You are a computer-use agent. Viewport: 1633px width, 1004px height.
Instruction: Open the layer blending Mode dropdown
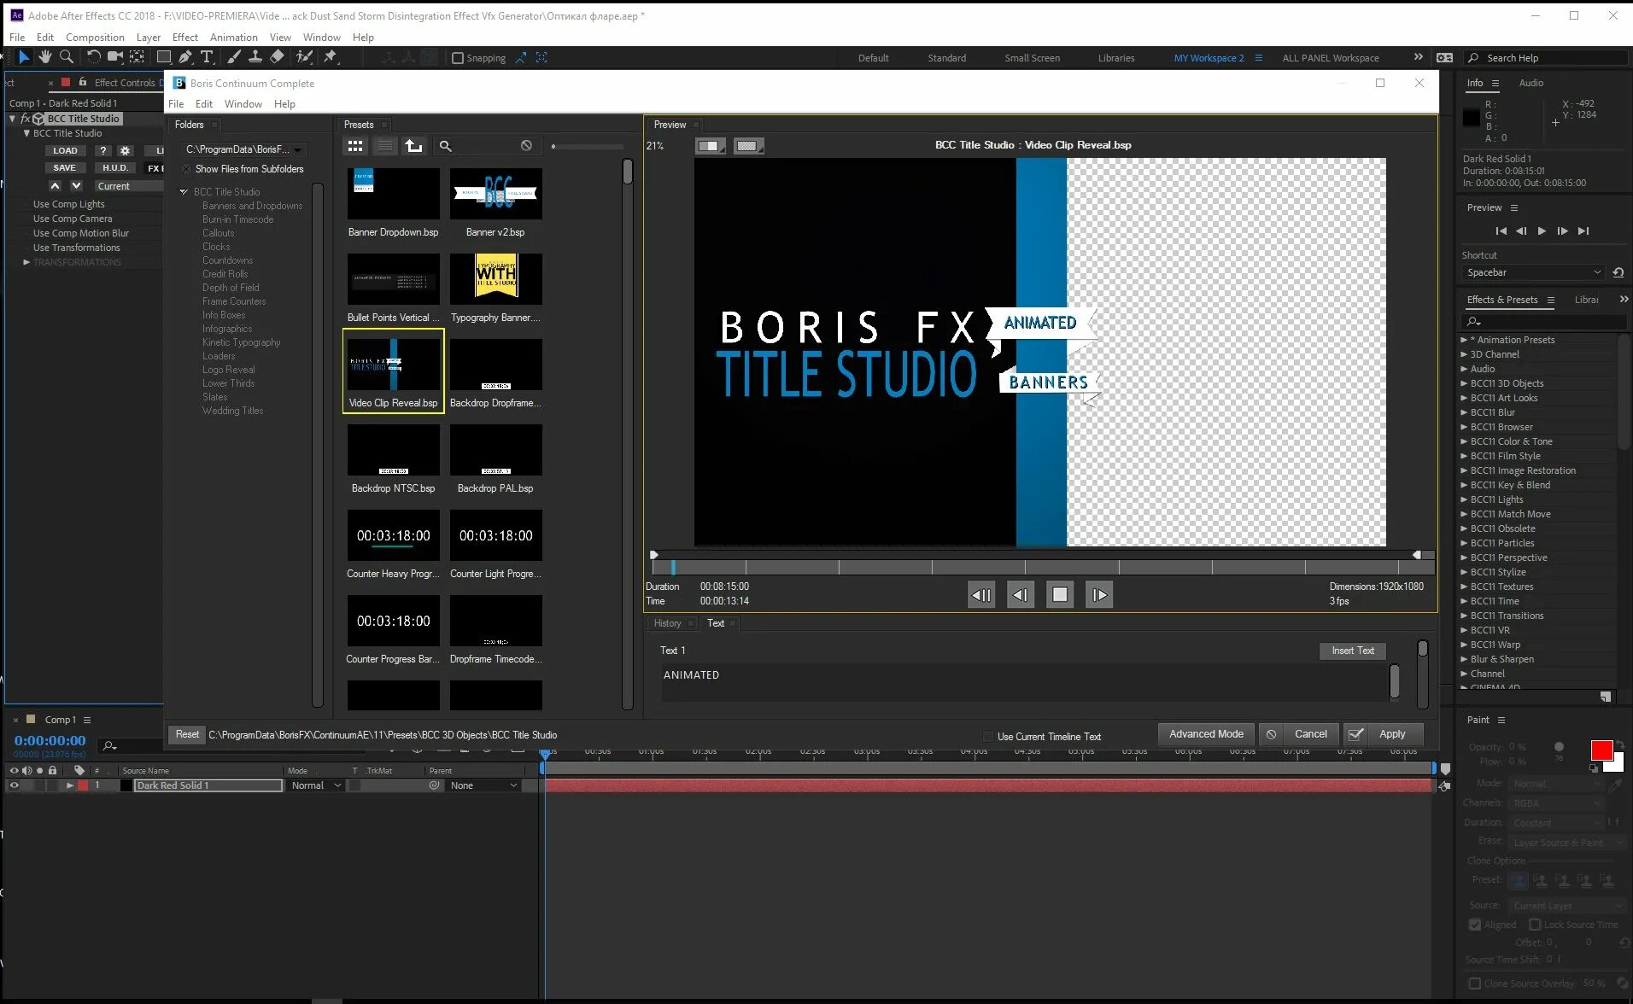click(315, 785)
